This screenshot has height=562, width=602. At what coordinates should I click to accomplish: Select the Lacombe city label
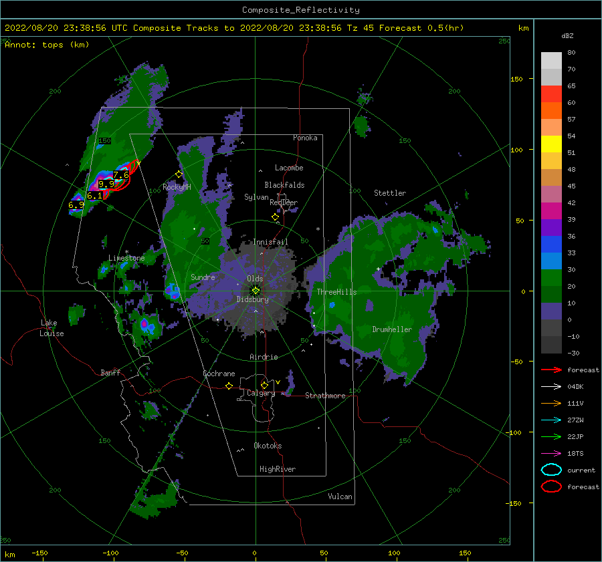(289, 168)
